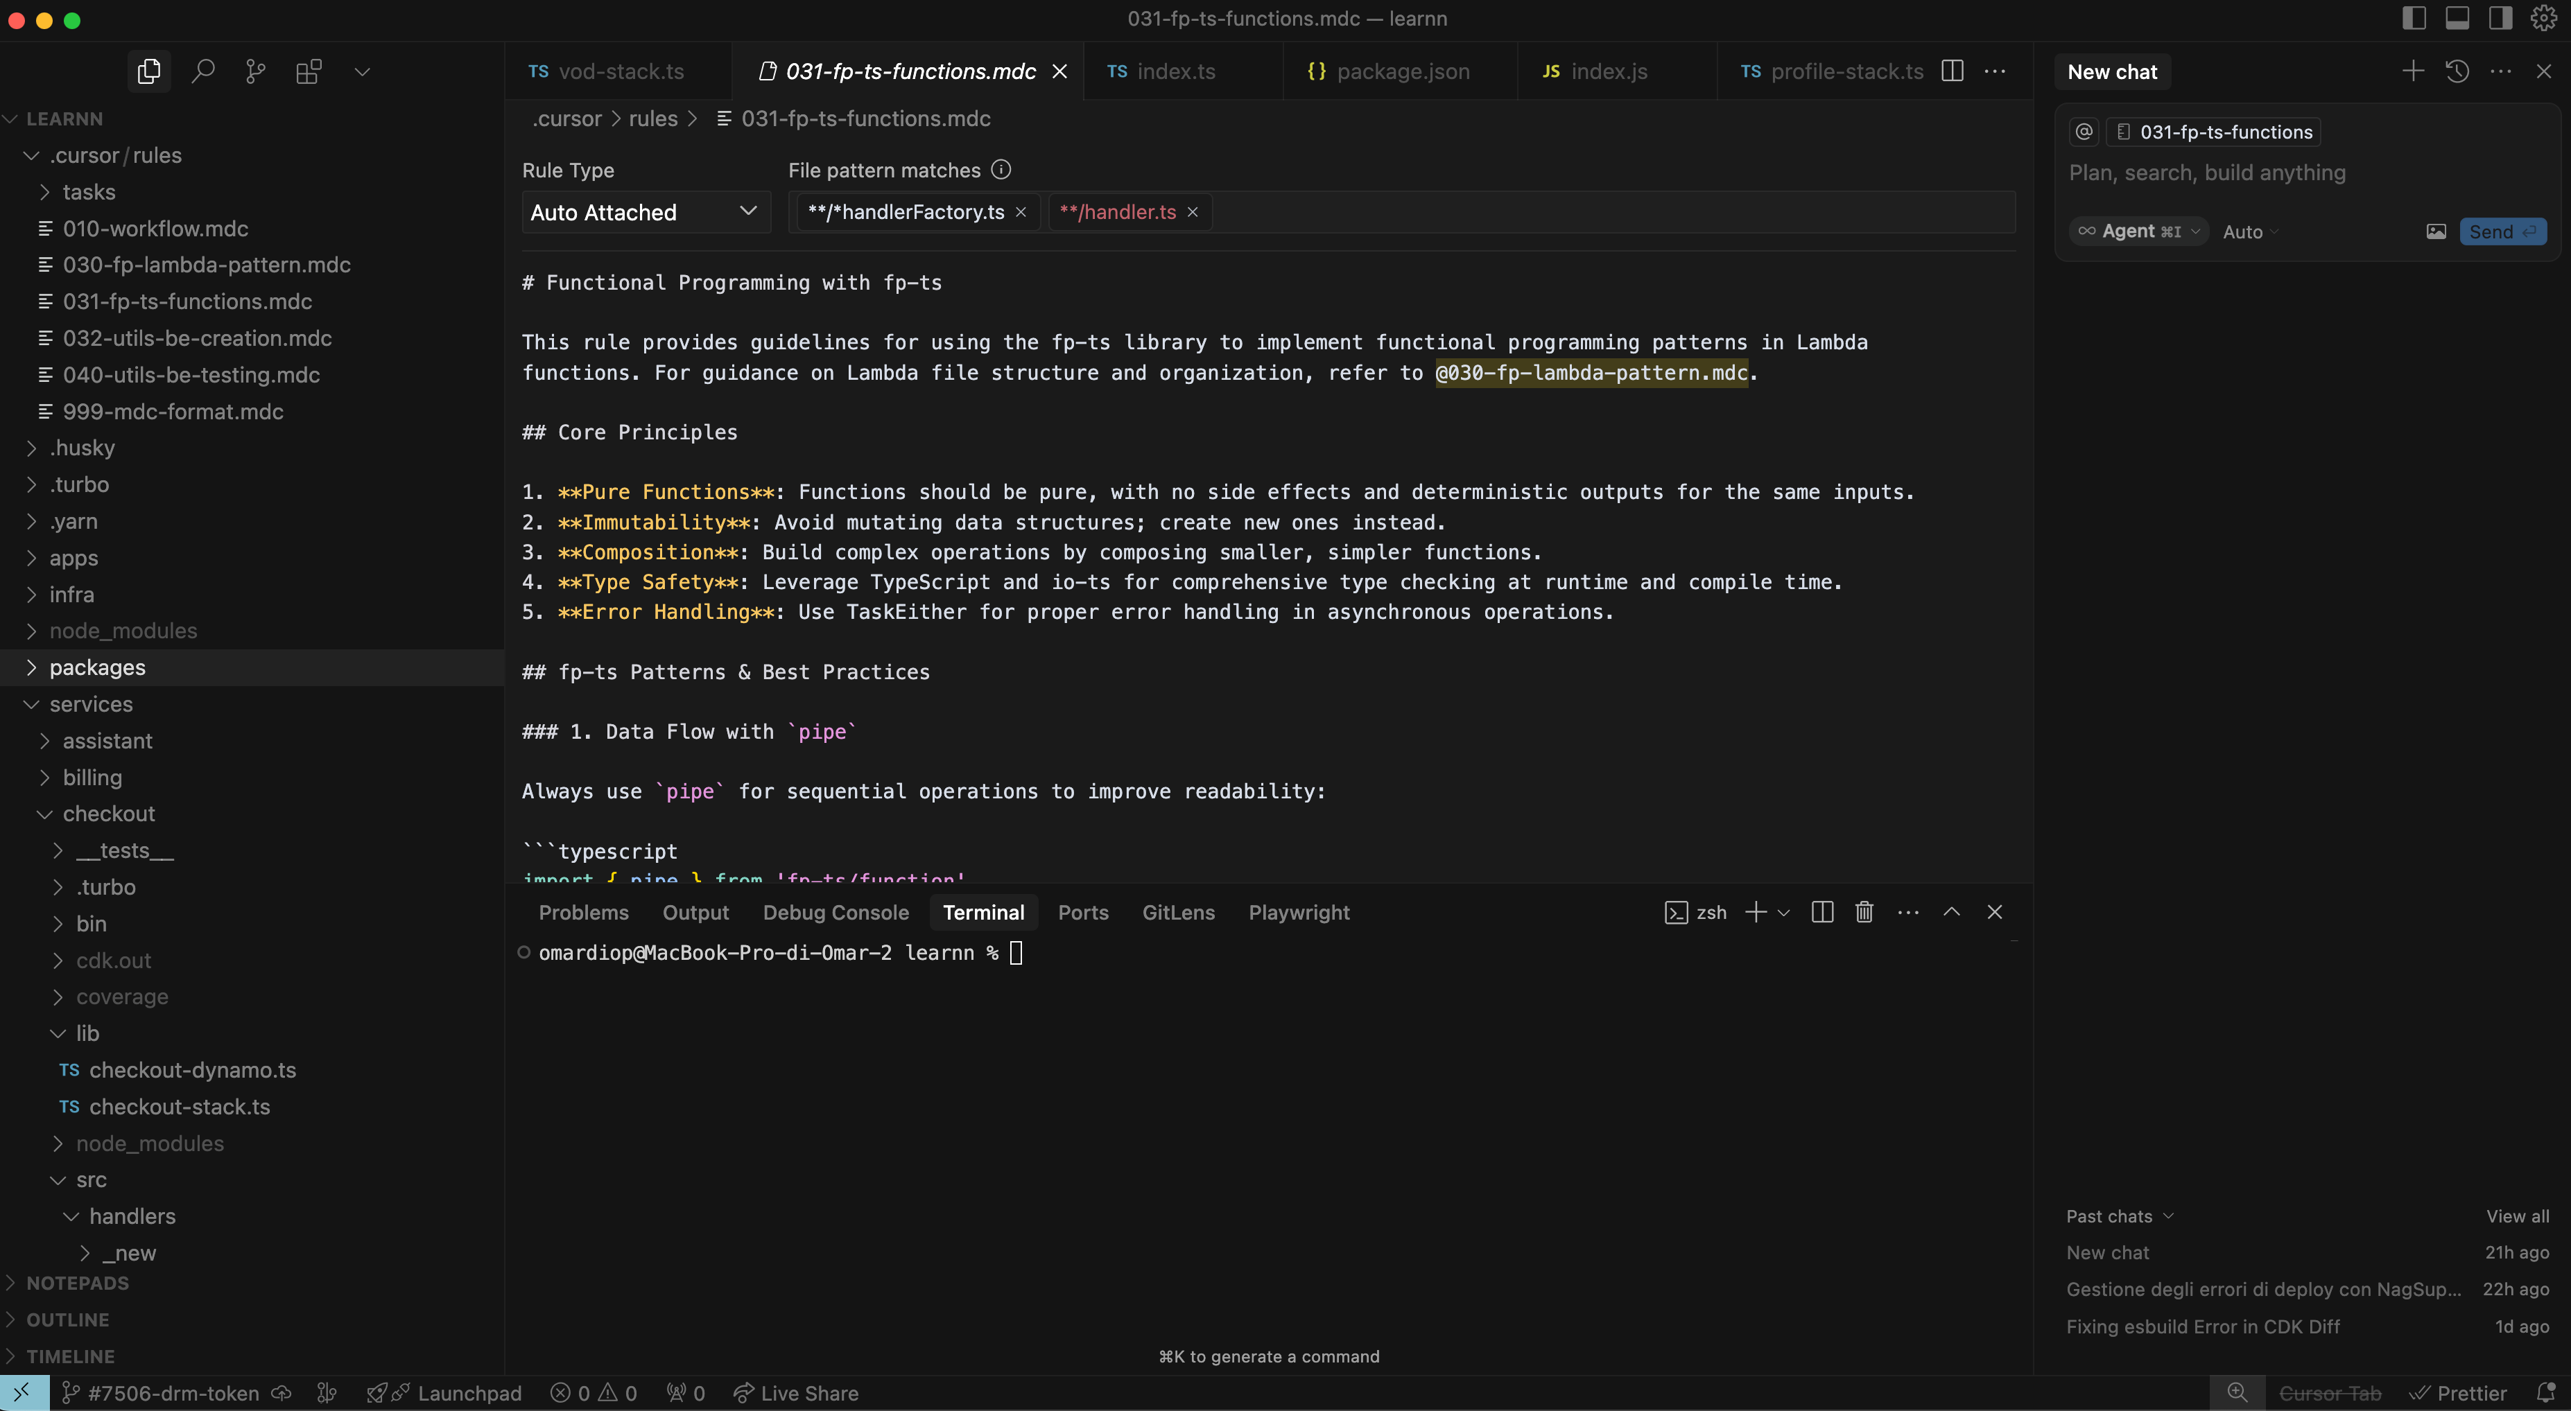2571x1411 pixels.
Task: Toggle Cursor Tab in the status bar
Action: 2330,1393
